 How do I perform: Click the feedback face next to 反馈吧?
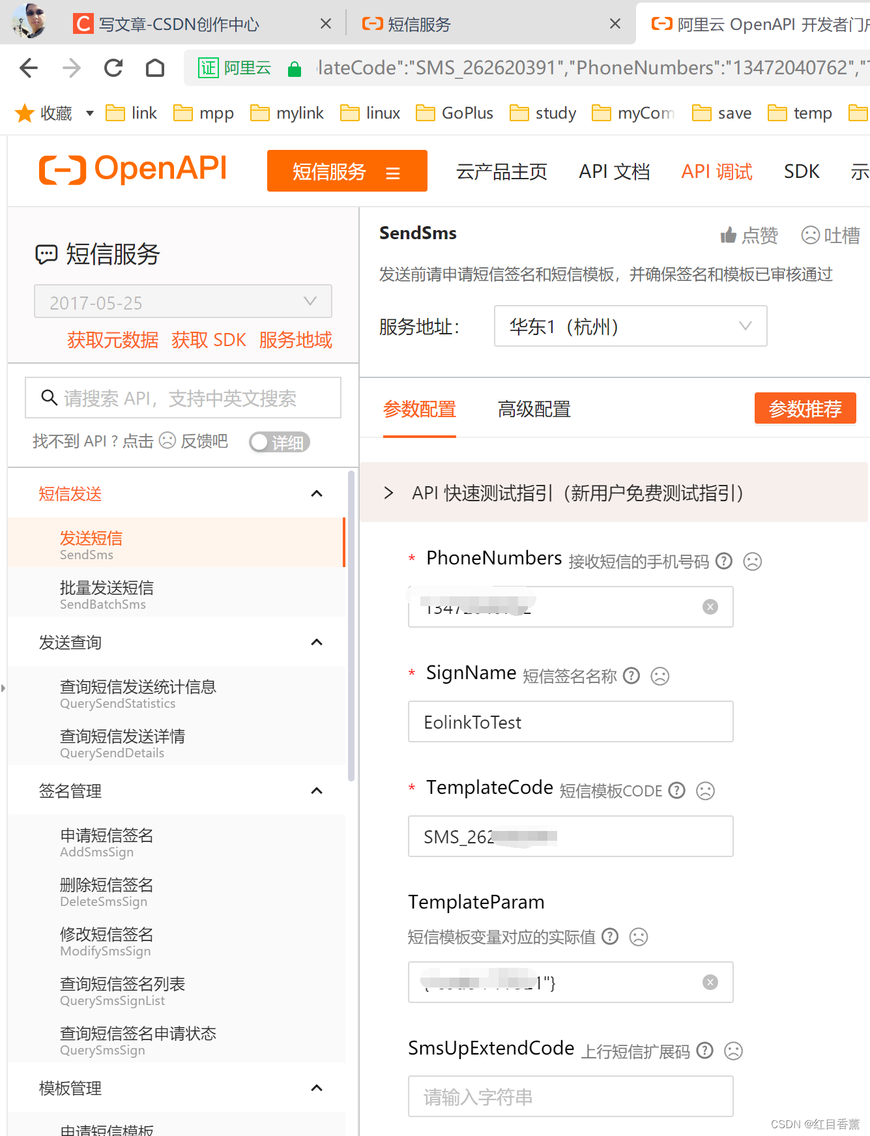(x=167, y=441)
